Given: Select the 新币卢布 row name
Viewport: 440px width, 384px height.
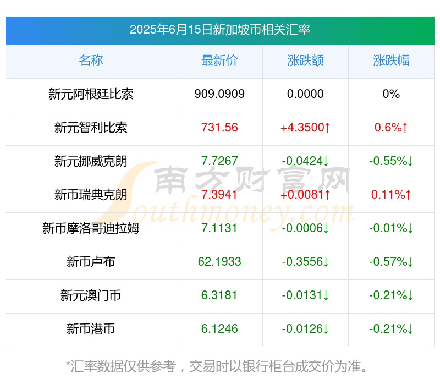Looking at the screenshot, I should coord(91,262).
